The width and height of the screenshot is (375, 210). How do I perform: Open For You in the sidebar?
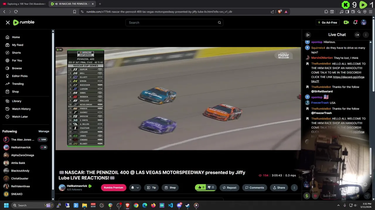point(17,60)
